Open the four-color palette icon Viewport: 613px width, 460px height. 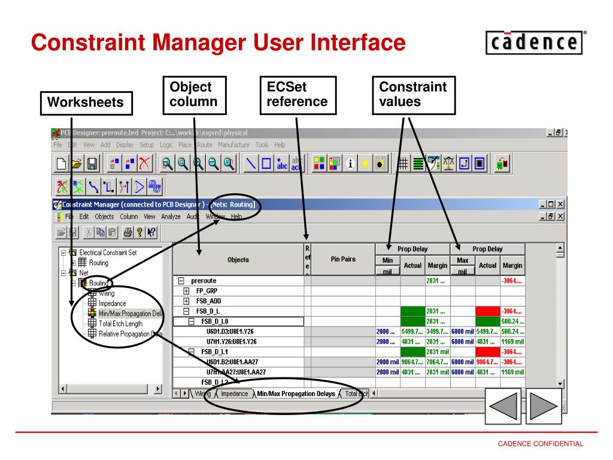[319, 163]
